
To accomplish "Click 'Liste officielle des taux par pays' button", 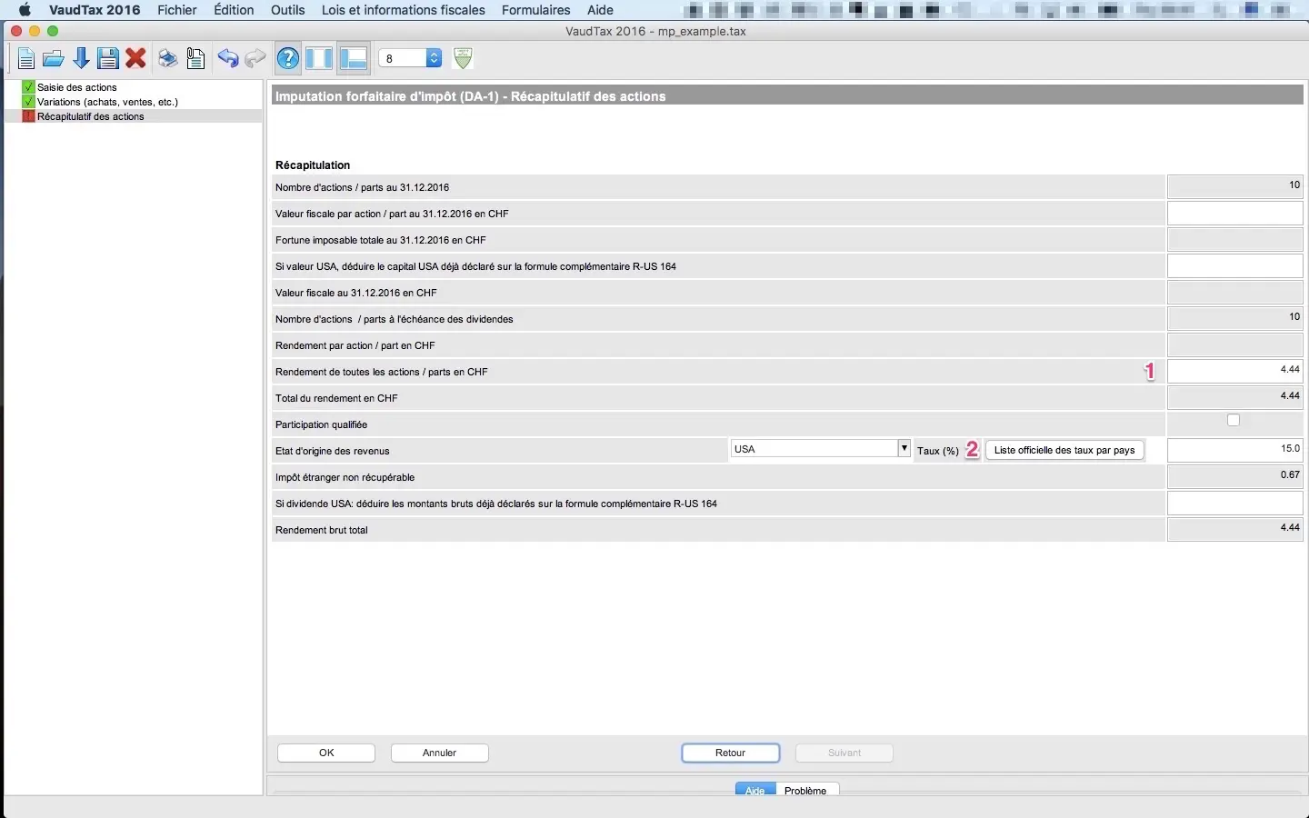I will click(1064, 450).
